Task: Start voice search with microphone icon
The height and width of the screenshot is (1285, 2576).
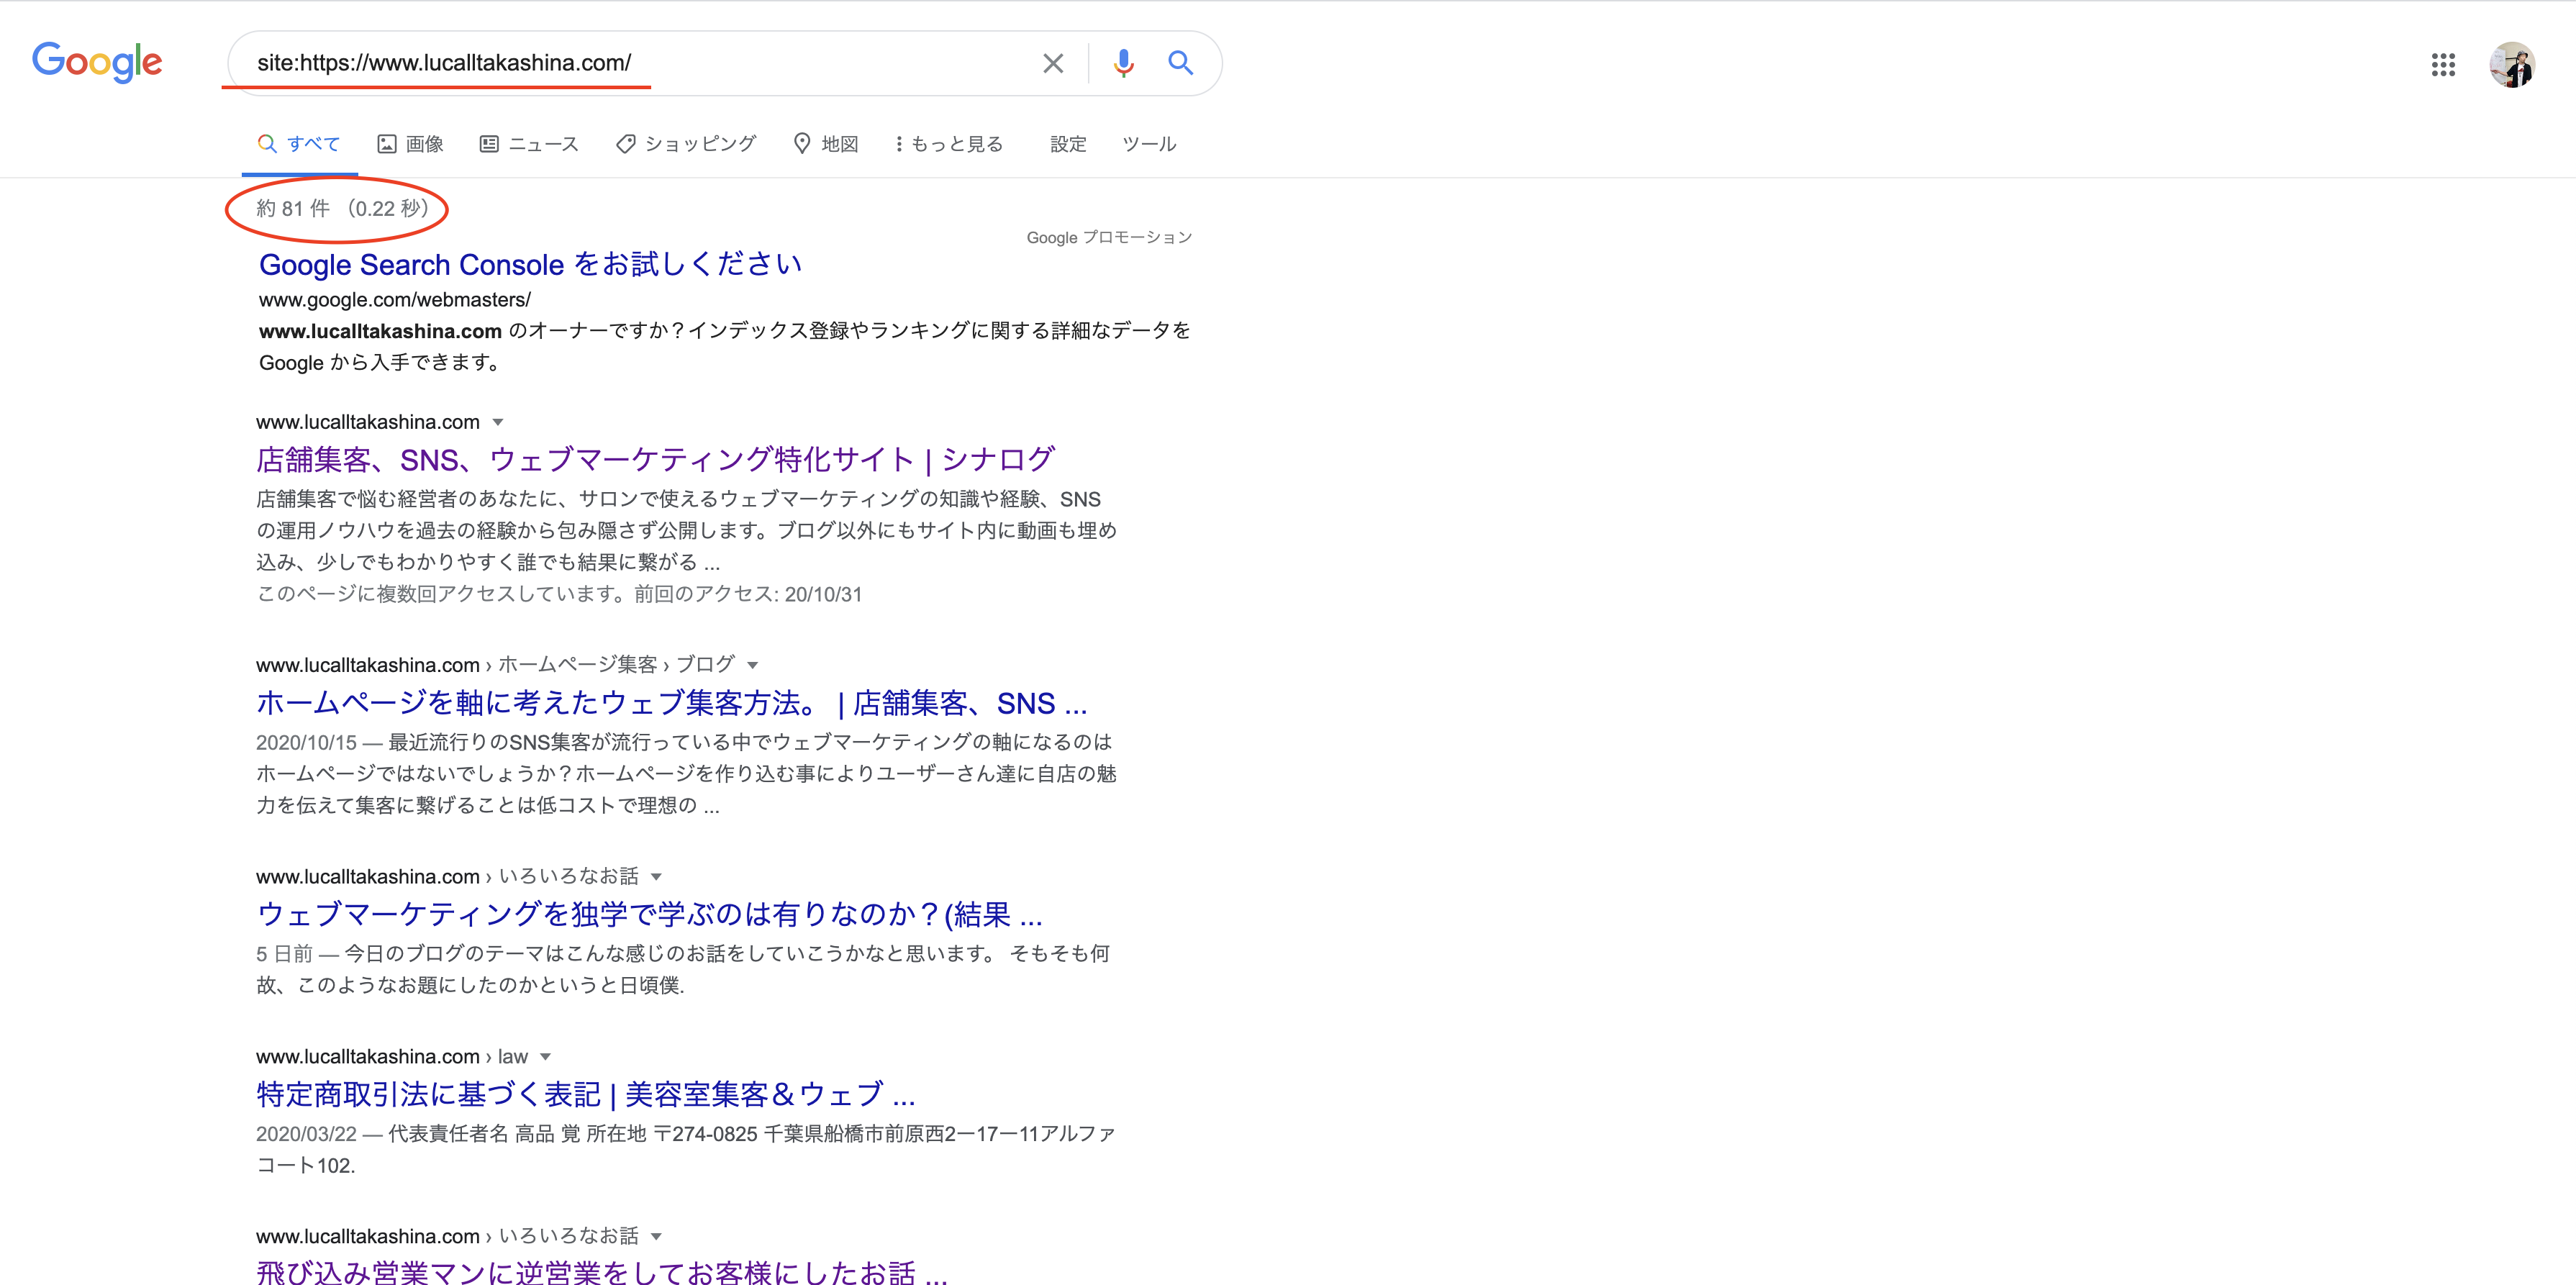Action: pyautogui.click(x=1124, y=63)
